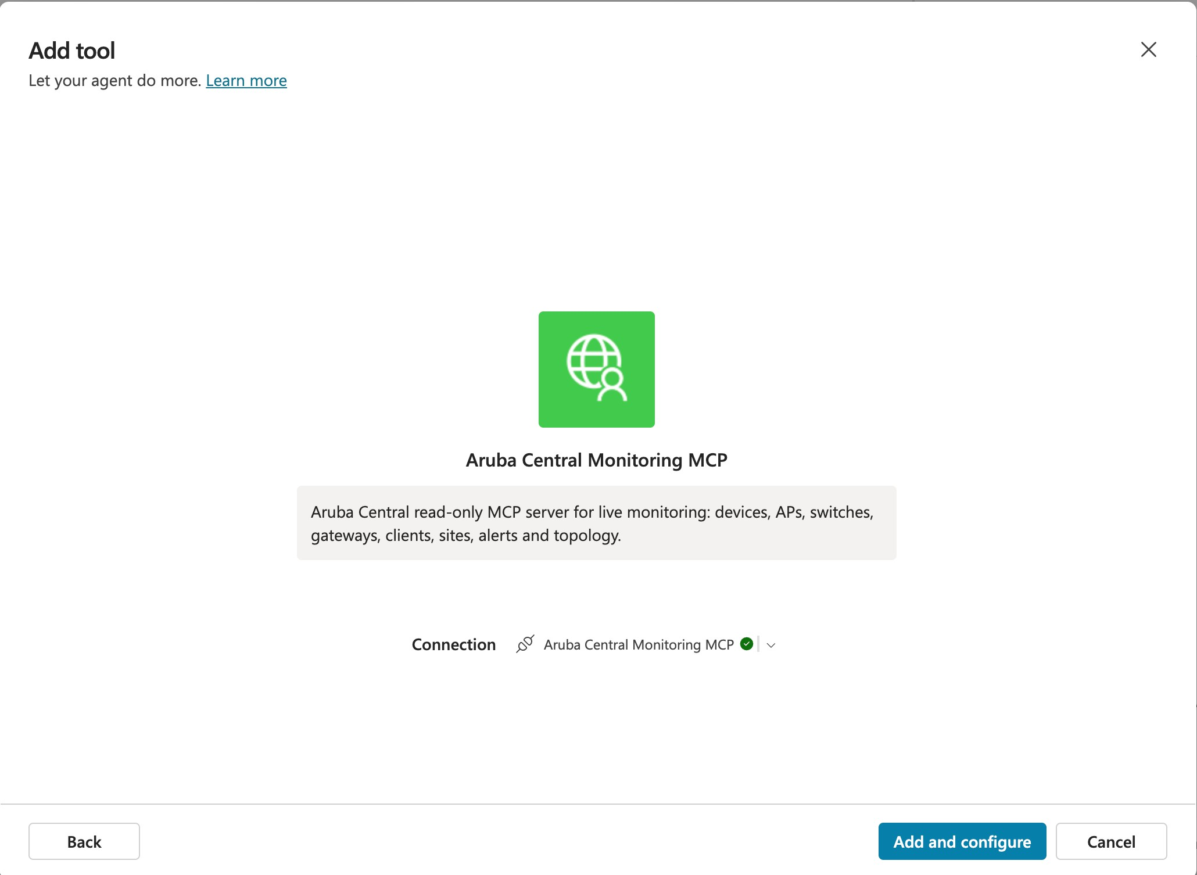The width and height of the screenshot is (1197, 875).
Task: Click Add and configure button
Action: pyautogui.click(x=962, y=841)
